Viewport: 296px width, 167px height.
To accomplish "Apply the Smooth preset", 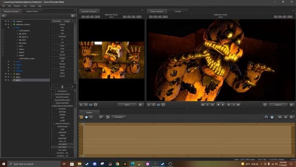I will tap(62, 55).
